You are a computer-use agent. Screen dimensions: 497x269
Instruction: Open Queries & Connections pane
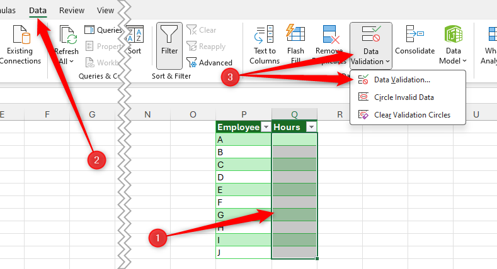[103, 30]
